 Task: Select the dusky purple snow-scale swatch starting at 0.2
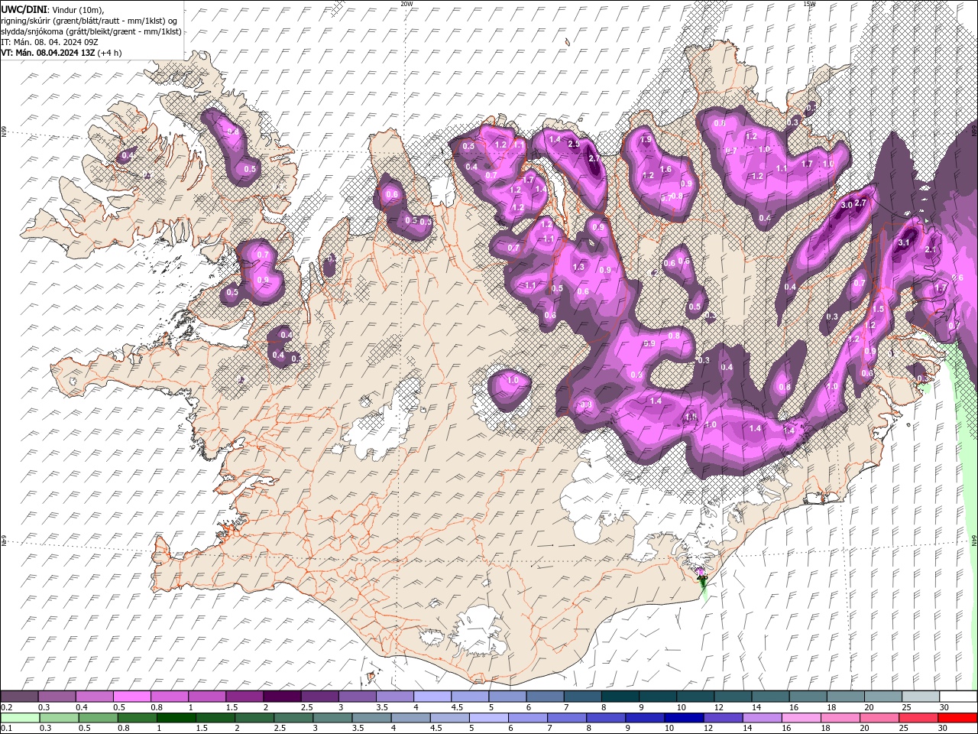19,697
